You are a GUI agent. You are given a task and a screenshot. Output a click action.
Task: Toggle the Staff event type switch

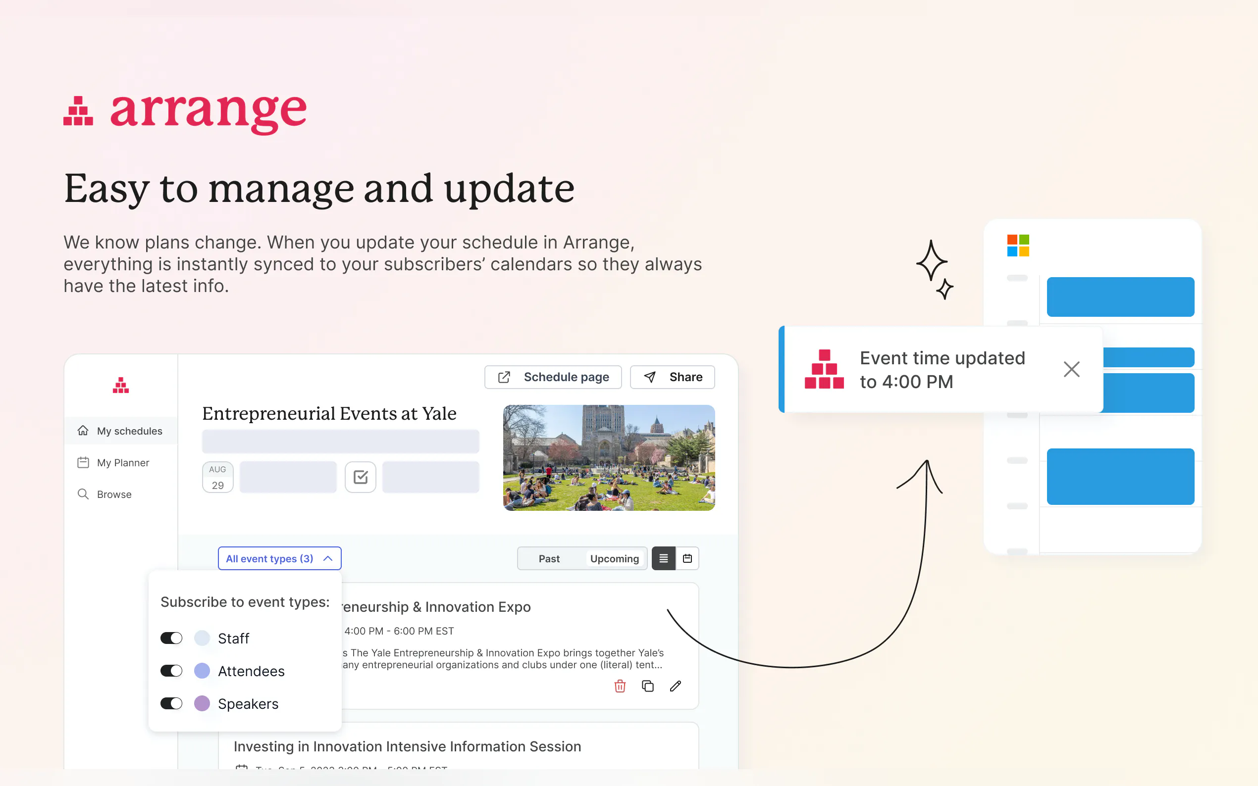point(171,638)
